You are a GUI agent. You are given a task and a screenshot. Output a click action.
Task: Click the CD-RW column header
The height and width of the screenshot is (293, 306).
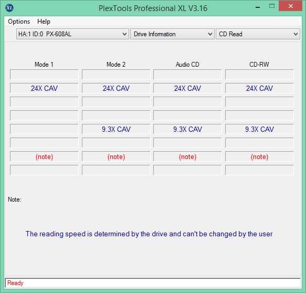coord(259,65)
